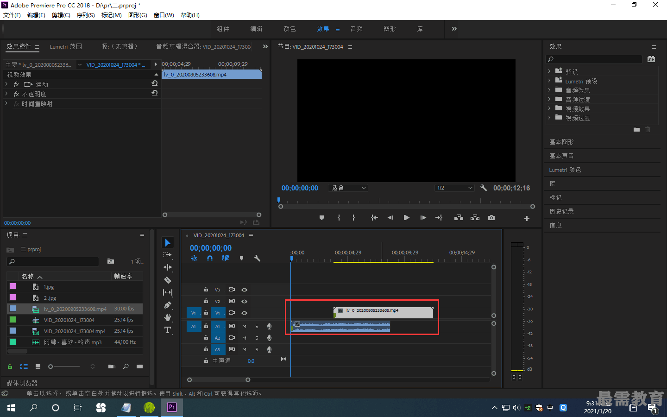Image resolution: width=667 pixels, height=417 pixels.
Task: Switch project panel to icon view
Action: point(38,366)
